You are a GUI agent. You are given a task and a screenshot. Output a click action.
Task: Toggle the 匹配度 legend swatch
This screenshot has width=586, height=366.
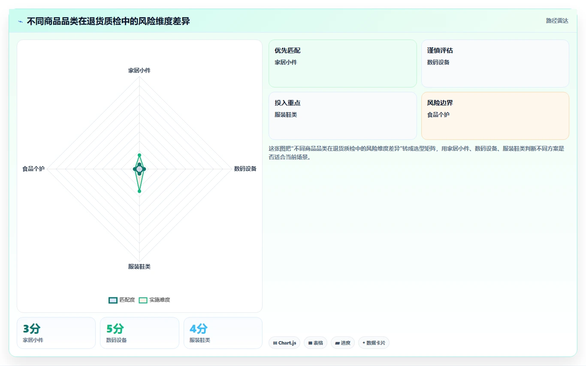click(x=113, y=300)
